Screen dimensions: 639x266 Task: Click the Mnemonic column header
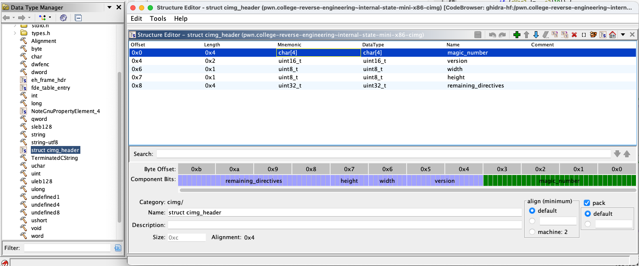[x=289, y=45]
